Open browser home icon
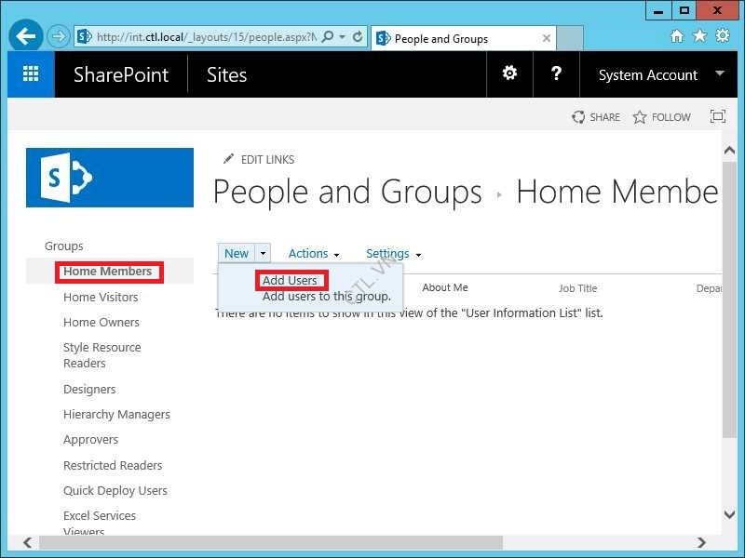 pyautogui.click(x=677, y=37)
